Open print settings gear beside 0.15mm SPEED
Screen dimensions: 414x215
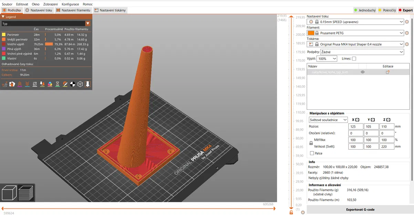(407, 22)
